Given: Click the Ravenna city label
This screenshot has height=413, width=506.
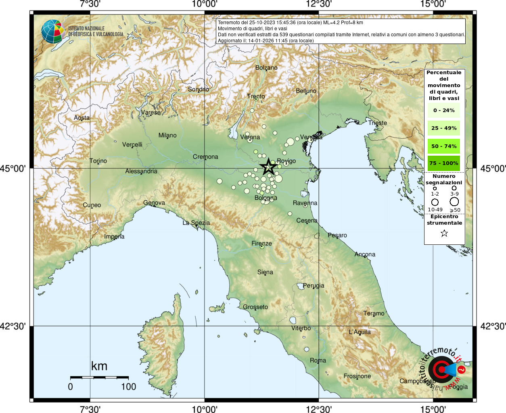Looking at the screenshot, I should pos(305,202).
